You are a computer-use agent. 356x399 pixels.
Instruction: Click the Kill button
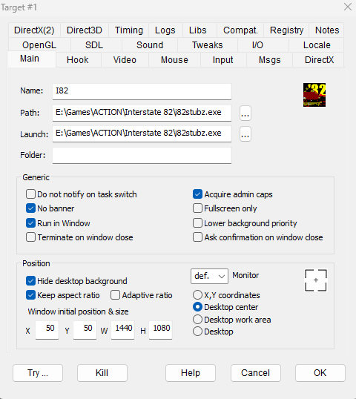102,373
